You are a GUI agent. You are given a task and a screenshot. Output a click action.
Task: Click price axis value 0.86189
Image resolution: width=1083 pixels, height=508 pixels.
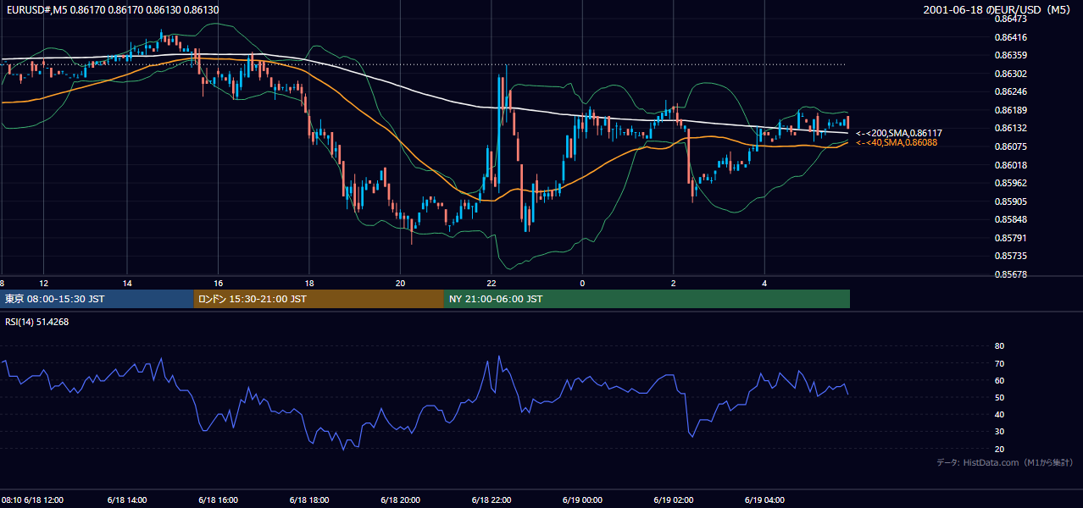(x=1010, y=110)
